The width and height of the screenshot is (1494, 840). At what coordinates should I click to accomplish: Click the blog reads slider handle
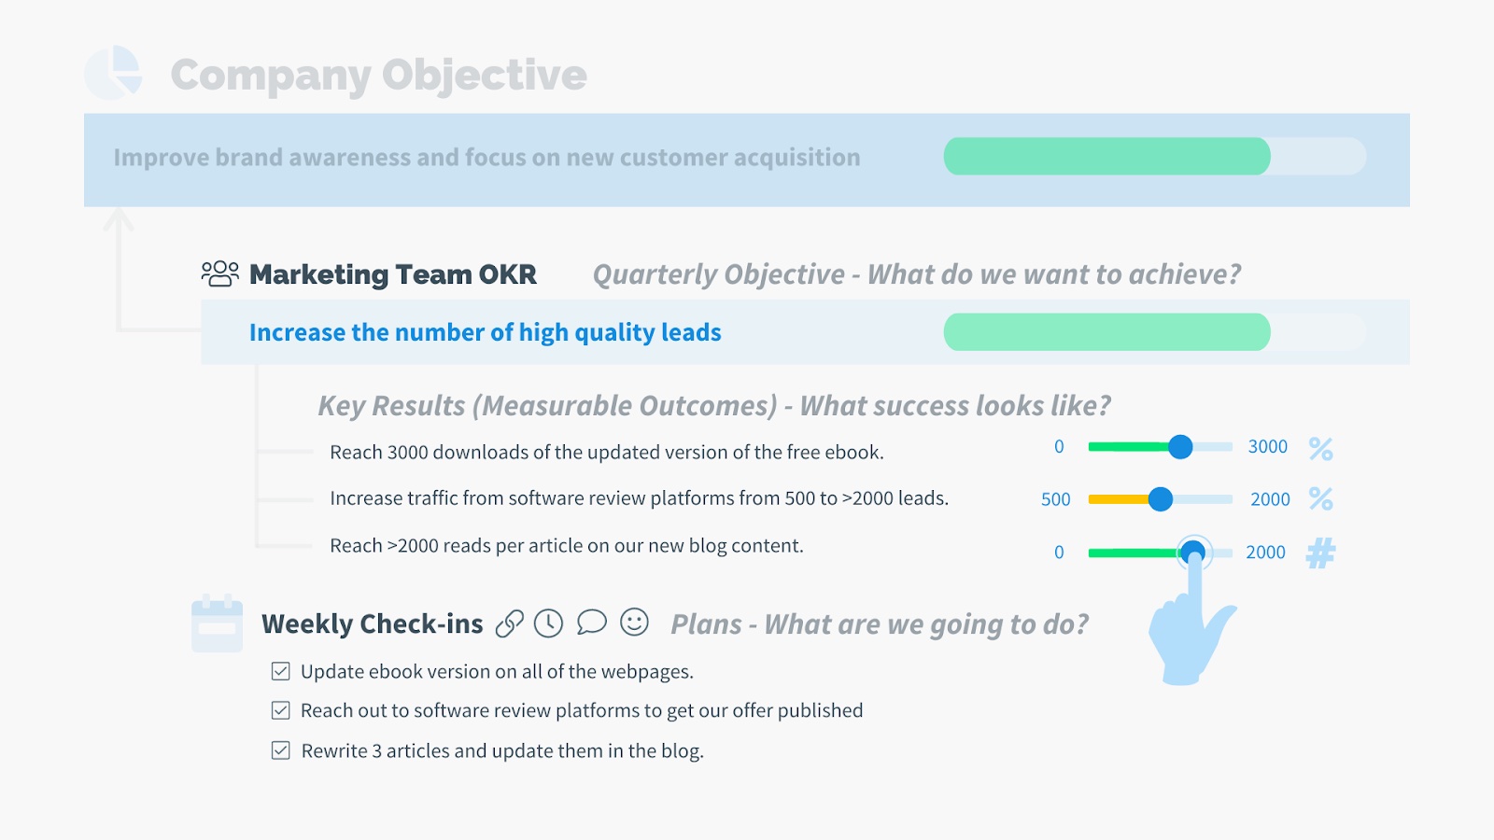[1193, 553]
